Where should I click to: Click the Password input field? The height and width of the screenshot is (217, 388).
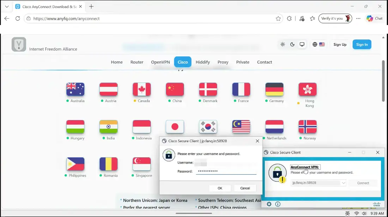click(226, 171)
